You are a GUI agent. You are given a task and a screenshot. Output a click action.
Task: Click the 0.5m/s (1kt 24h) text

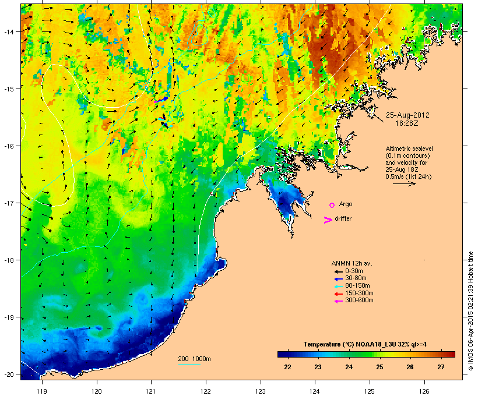(x=409, y=176)
